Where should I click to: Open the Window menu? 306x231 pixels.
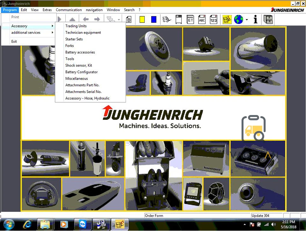[x=113, y=10]
